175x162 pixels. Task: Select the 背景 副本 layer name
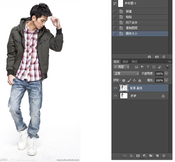tap(136, 88)
